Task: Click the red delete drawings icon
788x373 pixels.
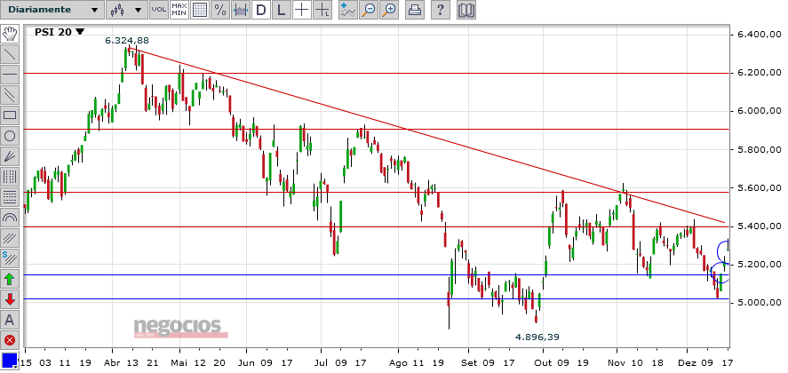Action: tap(10, 339)
